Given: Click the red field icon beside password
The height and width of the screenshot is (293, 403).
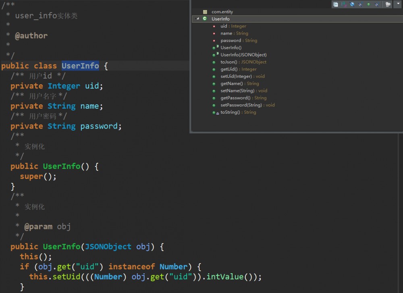Looking at the screenshot, I should point(214,40).
